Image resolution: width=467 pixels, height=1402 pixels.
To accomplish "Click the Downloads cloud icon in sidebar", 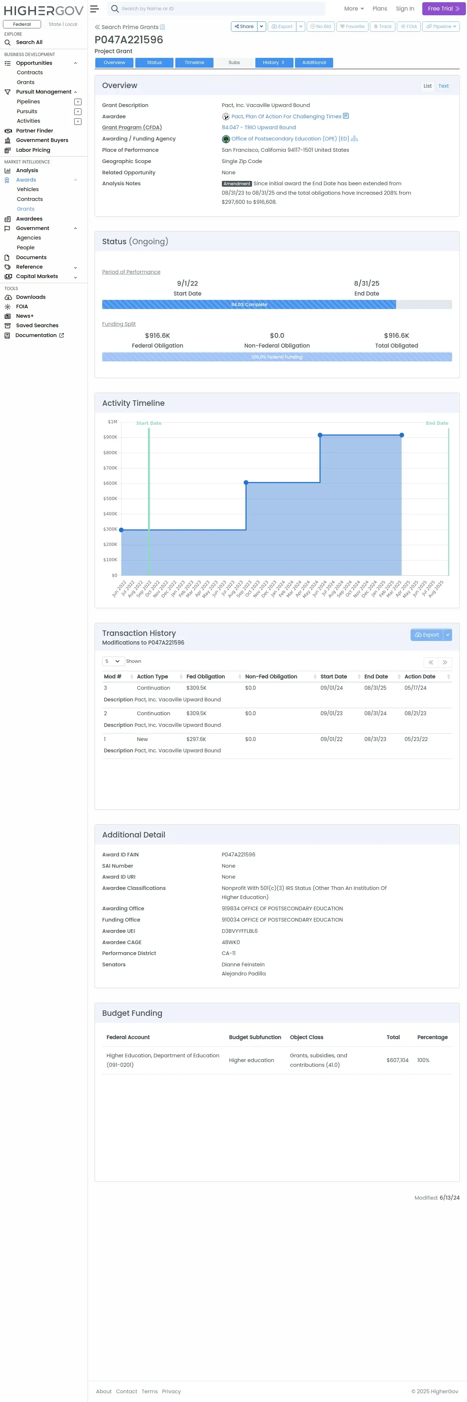I will click(8, 297).
